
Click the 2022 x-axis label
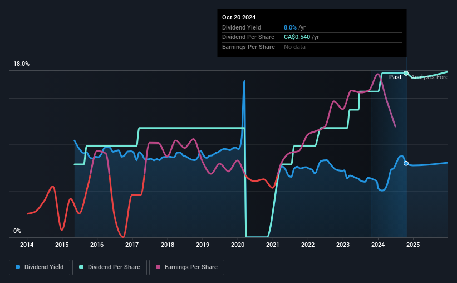click(308, 245)
